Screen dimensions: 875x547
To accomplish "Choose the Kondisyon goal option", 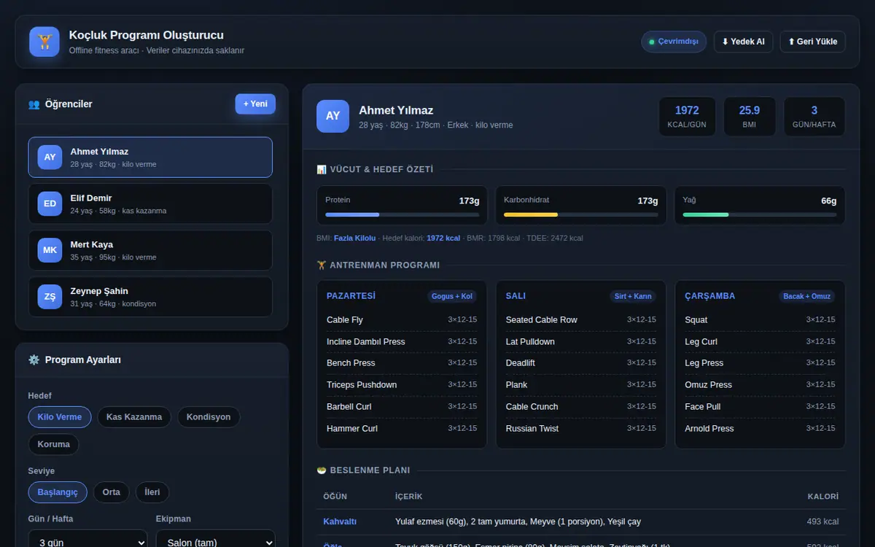I will tap(209, 417).
